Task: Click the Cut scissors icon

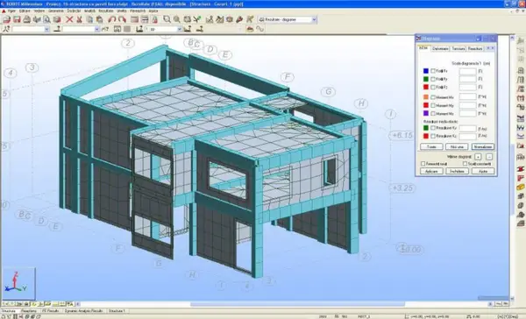Action: [x=79, y=19]
